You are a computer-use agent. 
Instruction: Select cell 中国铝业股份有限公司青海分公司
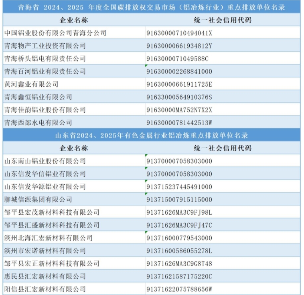[74, 33]
